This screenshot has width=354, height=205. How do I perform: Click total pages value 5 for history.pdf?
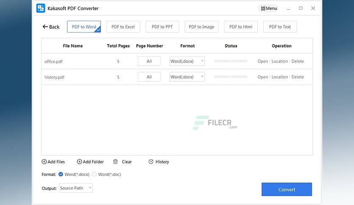pyautogui.click(x=118, y=77)
